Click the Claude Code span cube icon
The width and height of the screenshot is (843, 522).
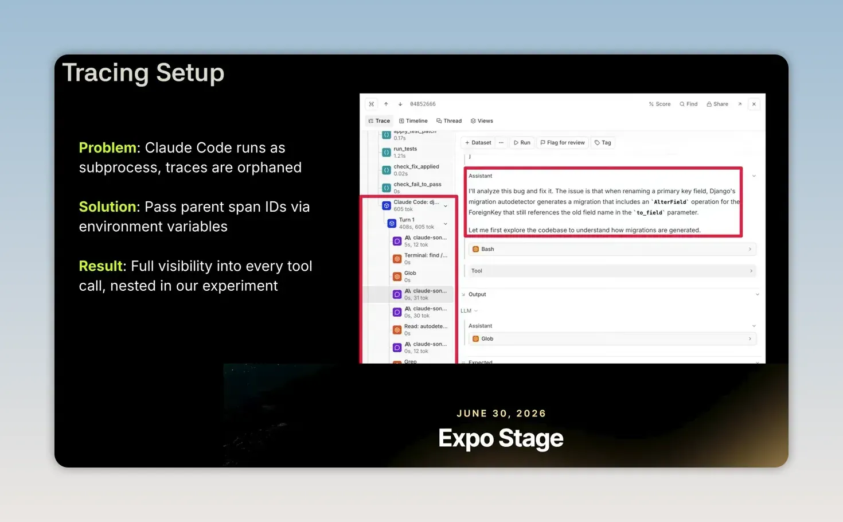pyautogui.click(x=387, y=205)
